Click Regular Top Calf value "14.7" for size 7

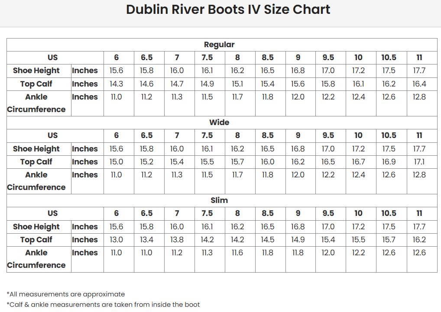coord(177,84)
